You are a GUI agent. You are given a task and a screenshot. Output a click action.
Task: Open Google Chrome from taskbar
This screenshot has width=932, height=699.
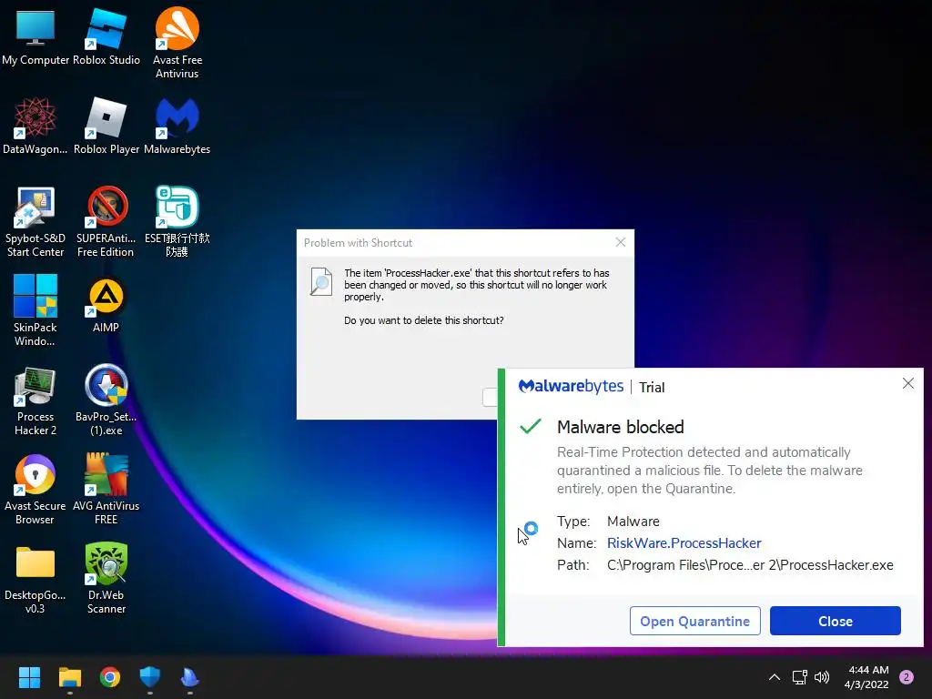tap(110, 677)
